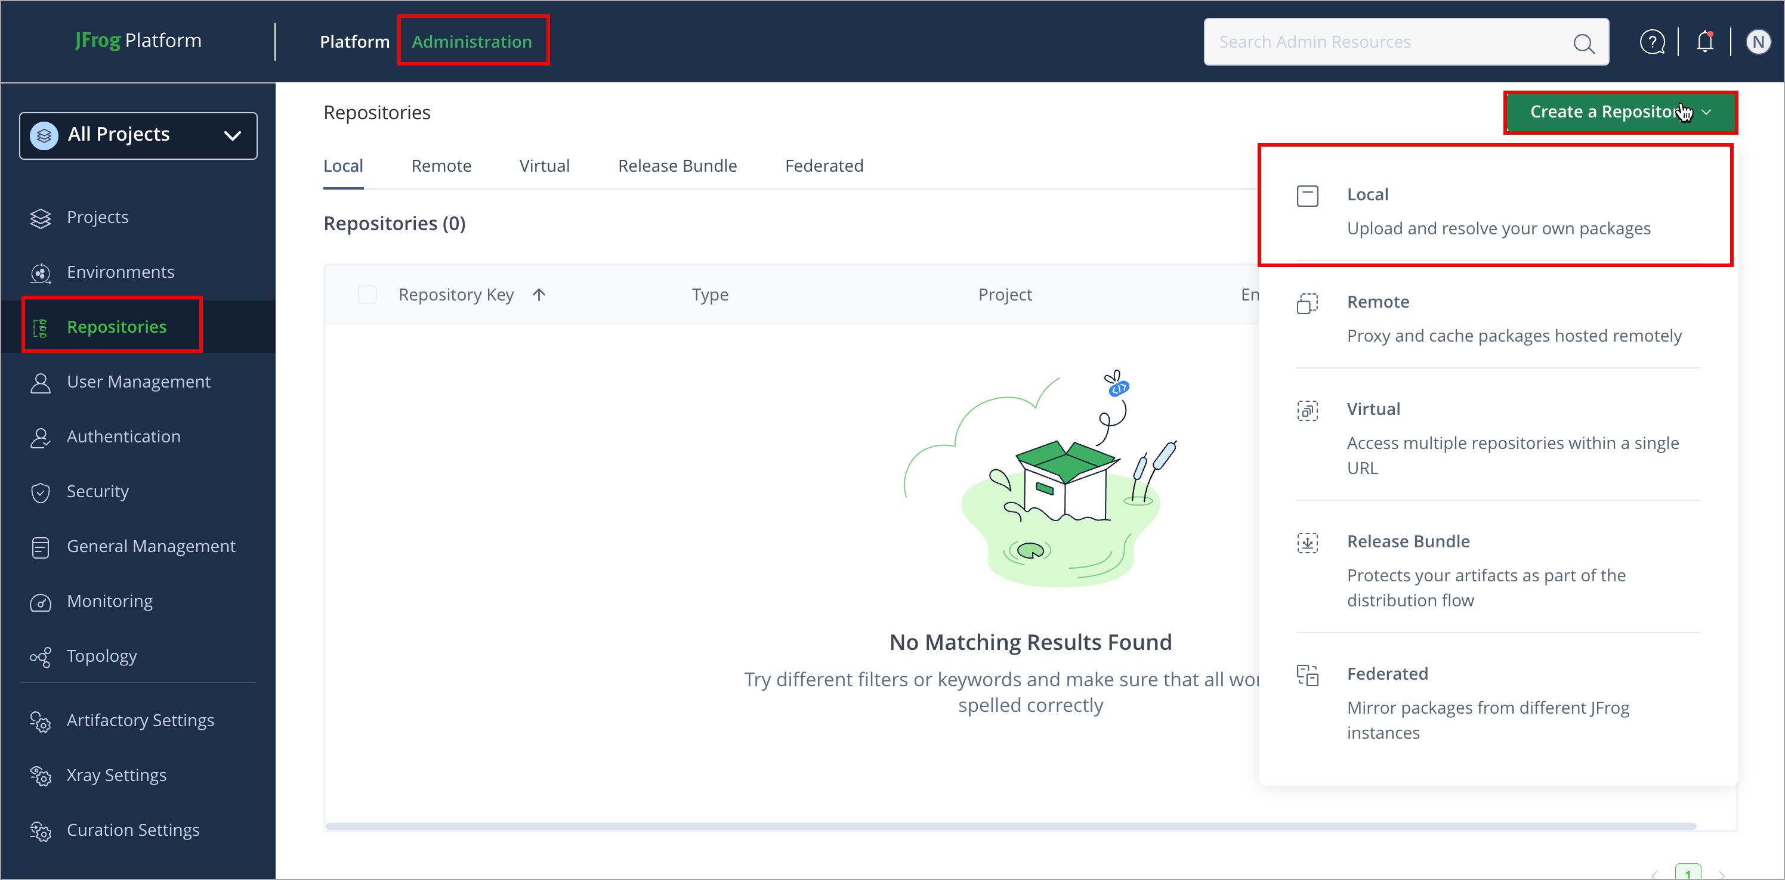Click the Repositories sidebar icon

point(41,327)
